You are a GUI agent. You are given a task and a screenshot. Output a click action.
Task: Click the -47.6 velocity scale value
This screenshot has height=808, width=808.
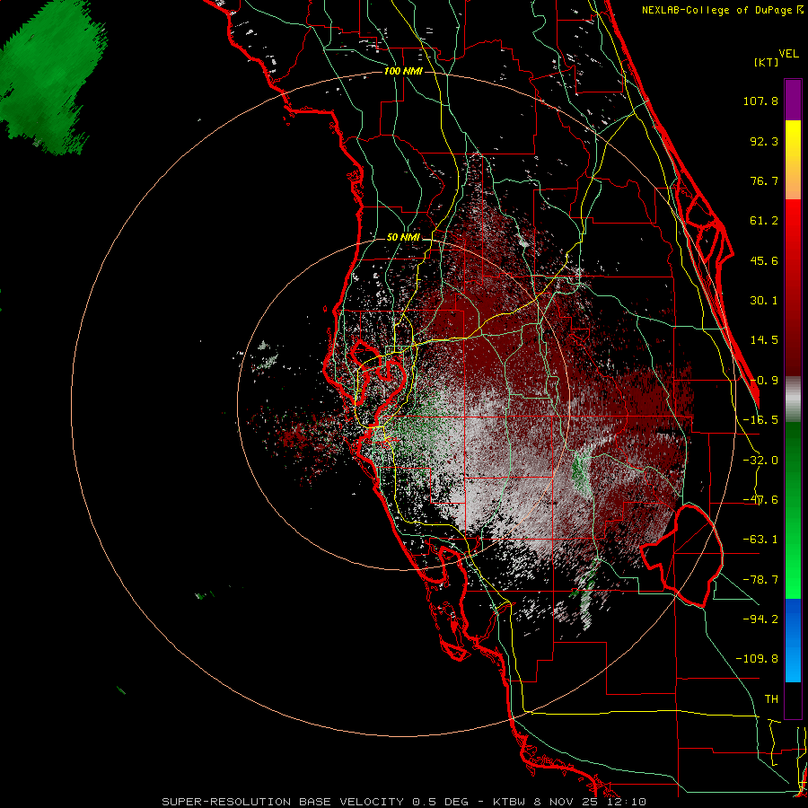(760, 500)
